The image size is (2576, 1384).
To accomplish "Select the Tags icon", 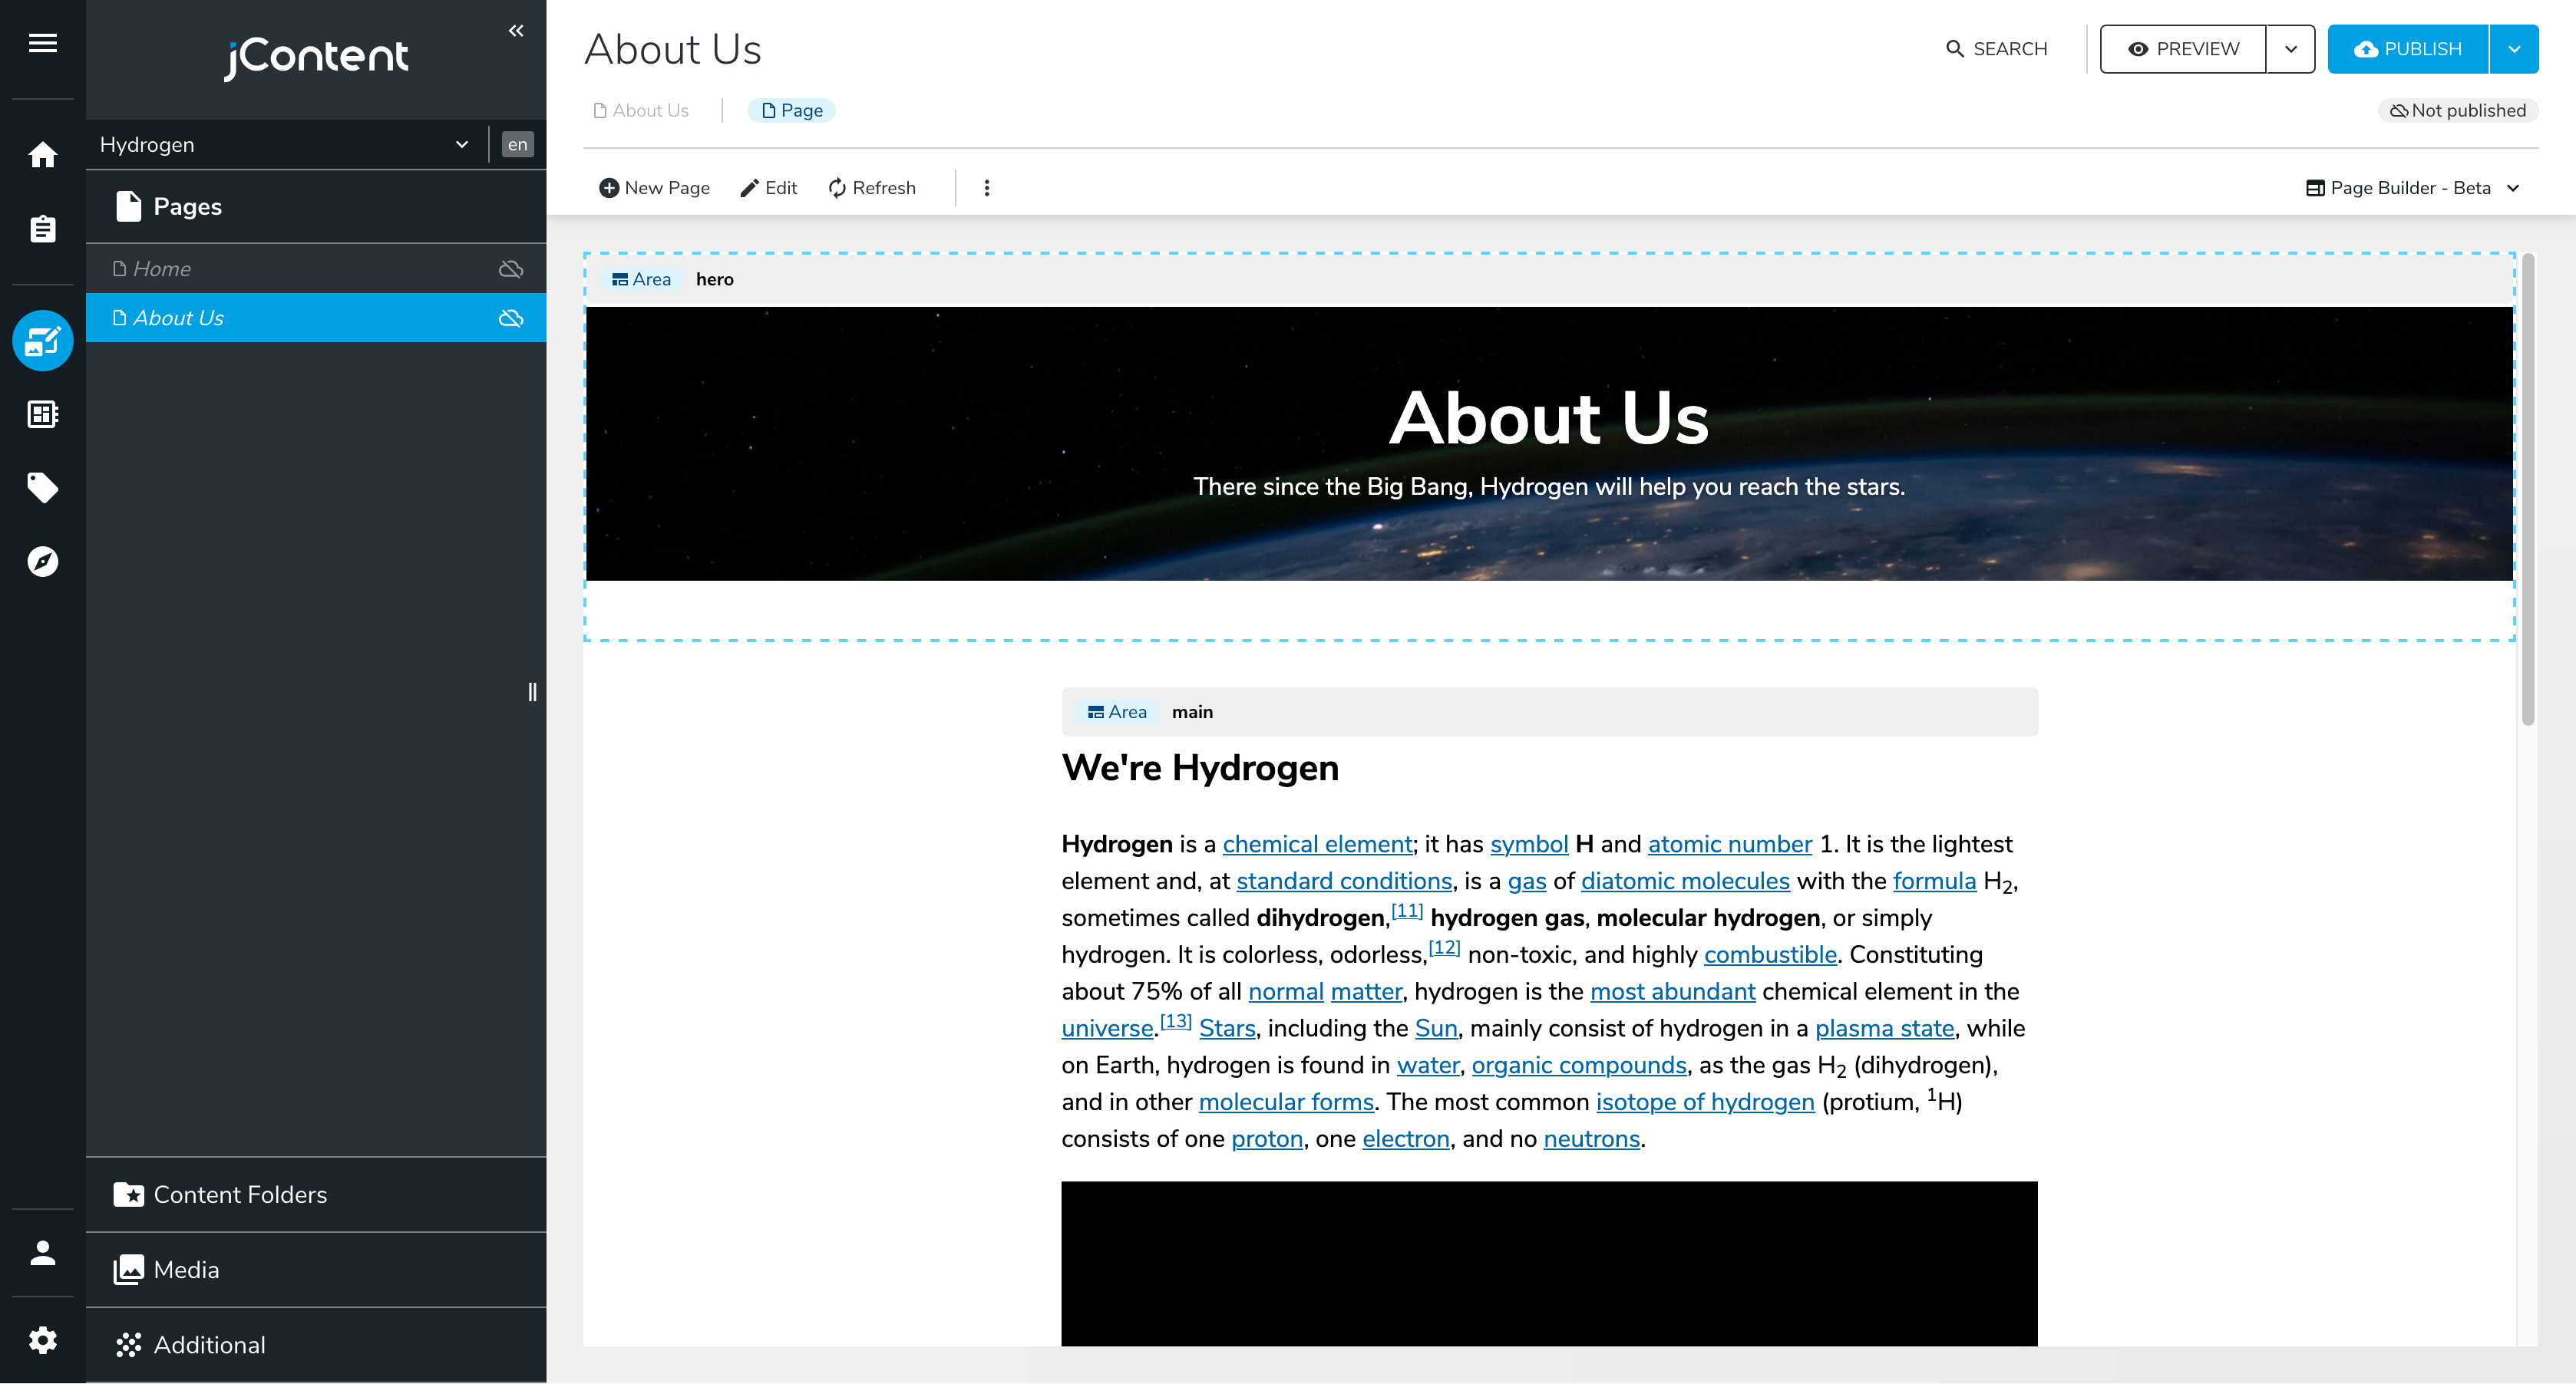I will pos(43,488).
